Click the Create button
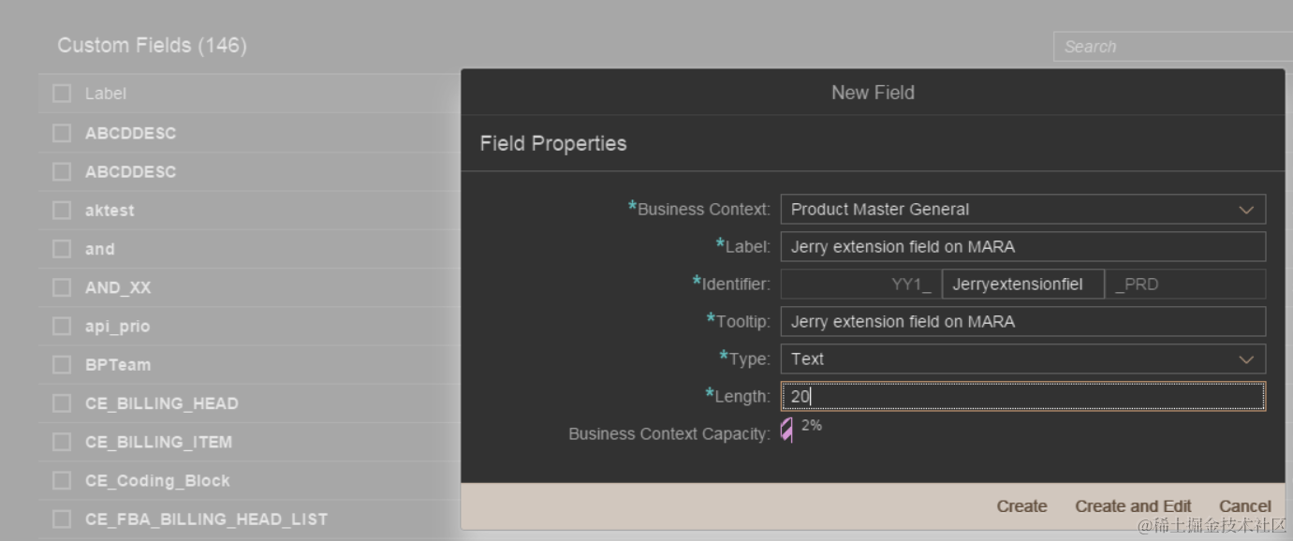This screenshot has width=1293, height=541. tap(1021, 506)
